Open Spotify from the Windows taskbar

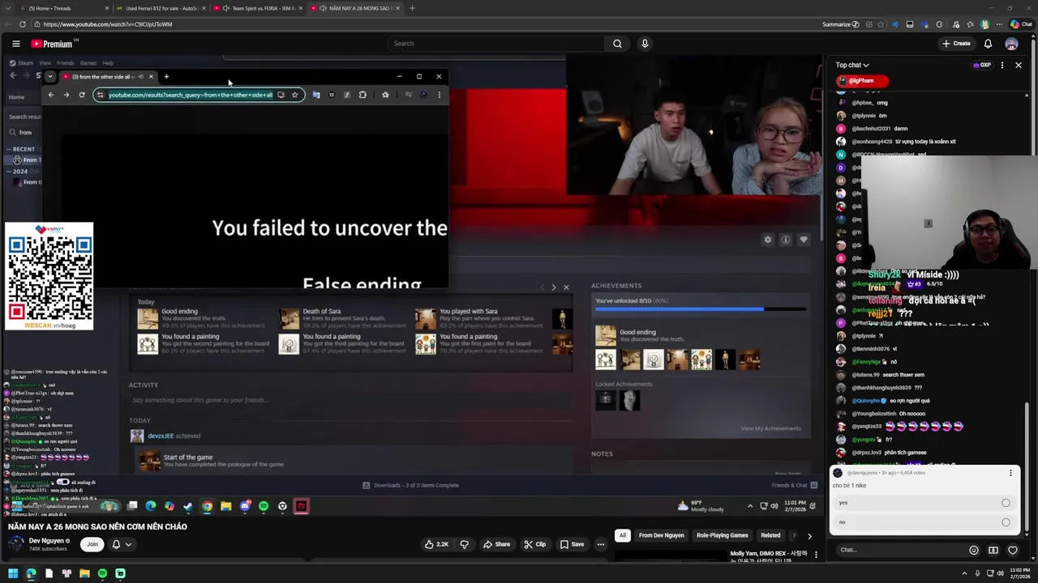coord(102,573)
